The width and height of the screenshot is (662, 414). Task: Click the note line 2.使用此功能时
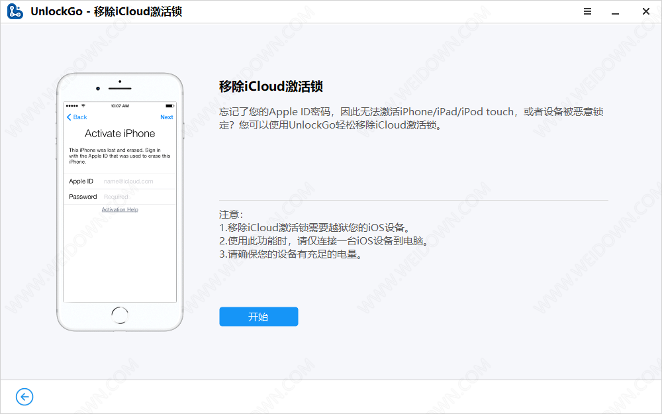[x=324, y=241]
